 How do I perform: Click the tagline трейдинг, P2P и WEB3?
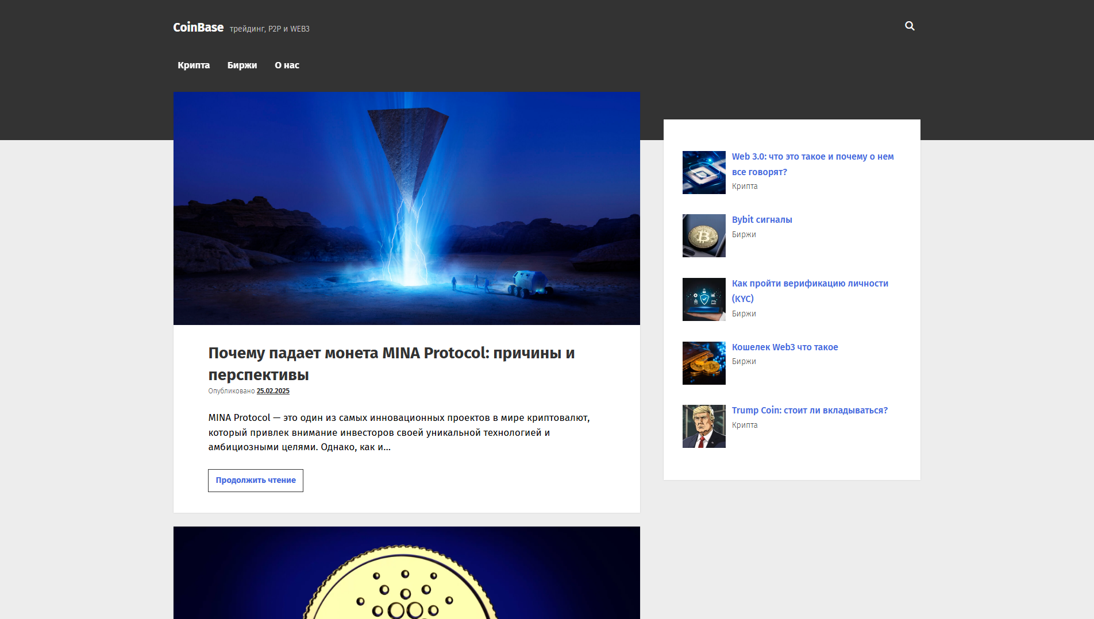click(269, 29)
